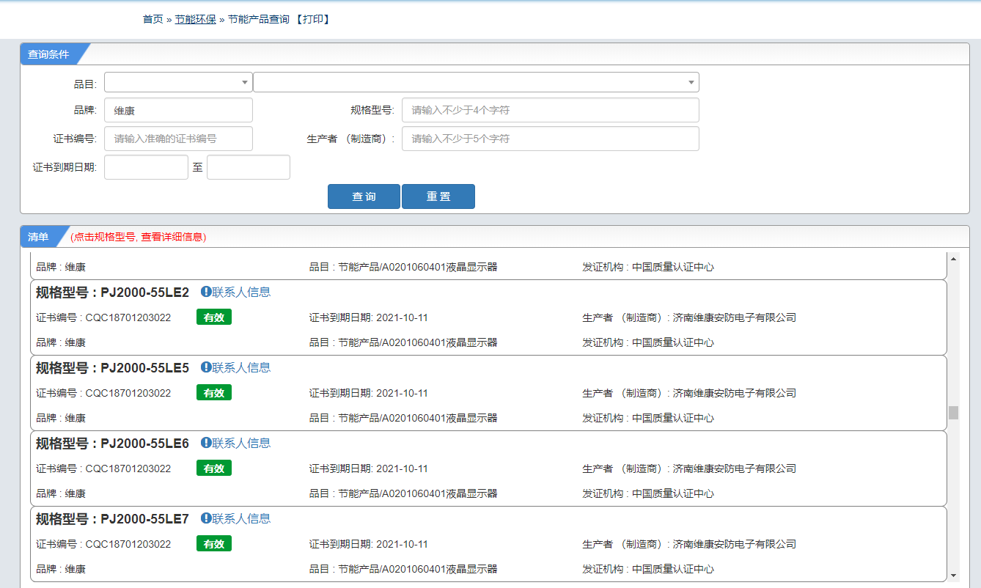This screenshot has height=588, width=981.
Task: Click the 生产者（制造商） input field
Action: [x=550, y=139]
